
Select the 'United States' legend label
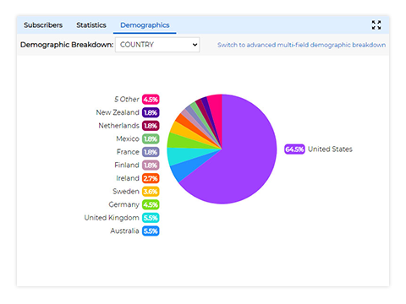point(330,149)
